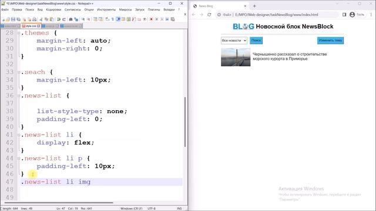Toggle the highlighted indent guide icon

click(118, 19)
